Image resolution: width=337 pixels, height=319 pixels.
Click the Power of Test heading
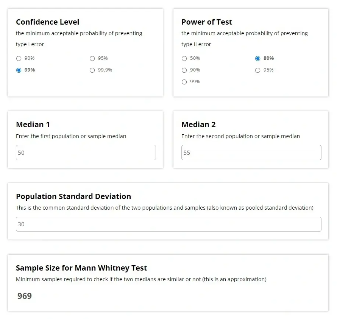click(x=207, y=22)
